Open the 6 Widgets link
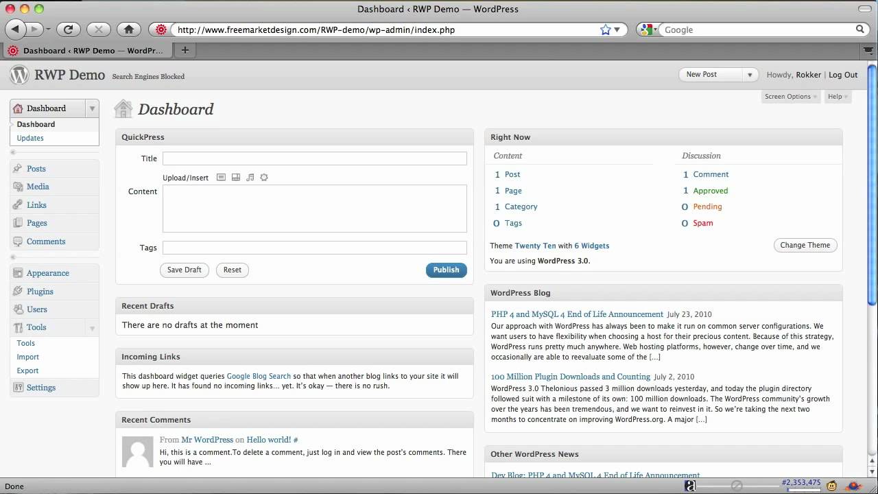The image size is (878, 494). pyautogui.click(x=592, y=246)
